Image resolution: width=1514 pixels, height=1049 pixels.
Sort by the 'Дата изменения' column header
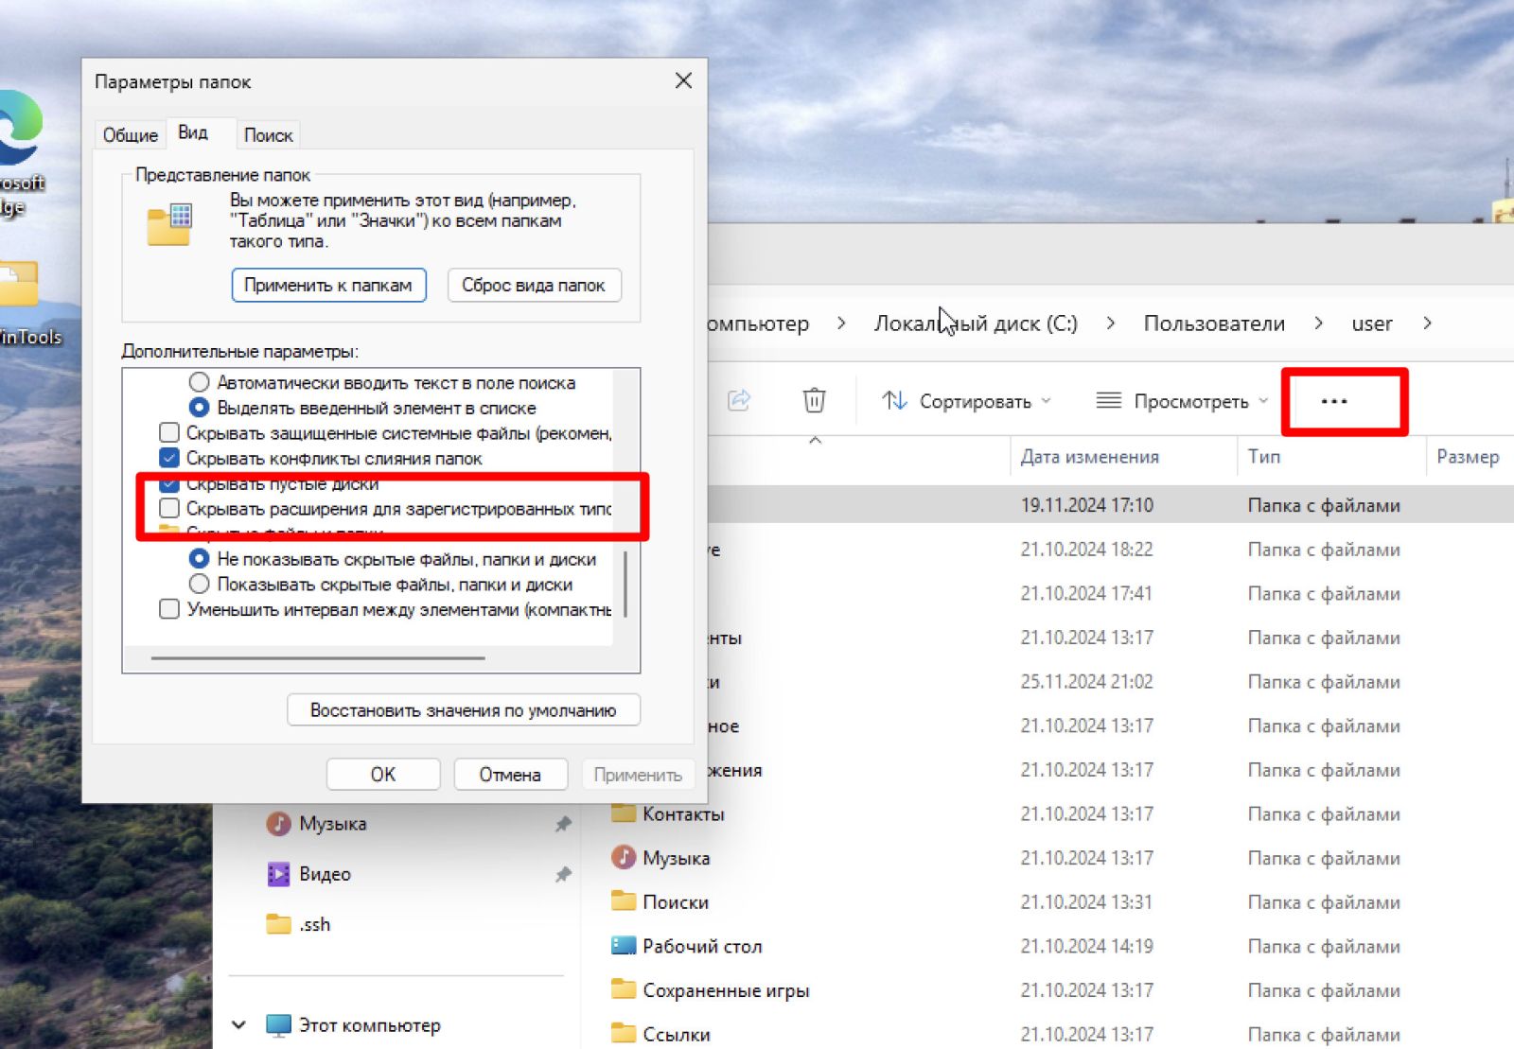pyautogui.click(x=1089, y=457)
